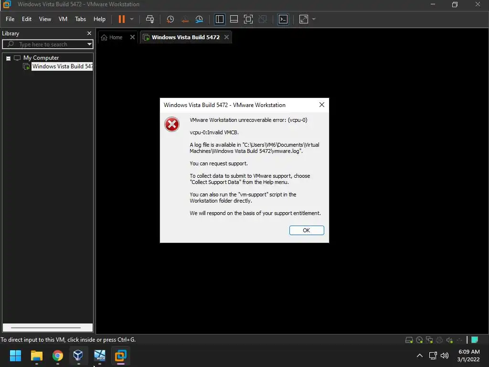Click the library search input field
The width and height of the screenshot is (489, 367).
tap(46, 44)
